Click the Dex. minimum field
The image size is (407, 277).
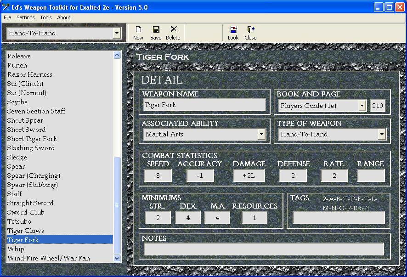tap(188, 218)
